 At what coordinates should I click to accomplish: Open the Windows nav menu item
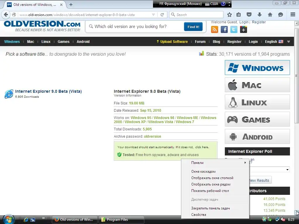(x=12, y=41)
